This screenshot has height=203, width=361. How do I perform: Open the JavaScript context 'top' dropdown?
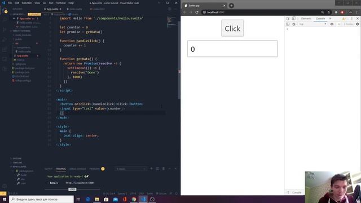tap(312, 24)
